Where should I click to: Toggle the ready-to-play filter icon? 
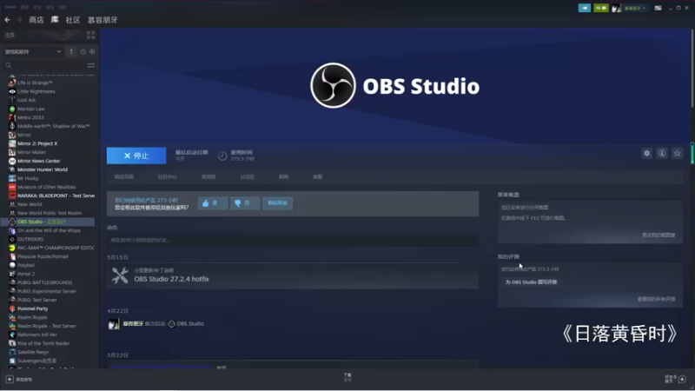[x=92, y=52]
